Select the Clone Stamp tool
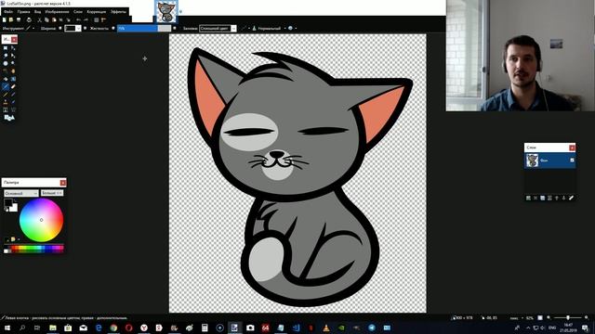This screenshot has height=334, width=595. (6, 102)
